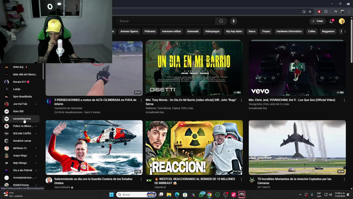Click the YouTube search input field
This screenshot has height=199, width=353.
pyautogui.click(x=166, y=21)
